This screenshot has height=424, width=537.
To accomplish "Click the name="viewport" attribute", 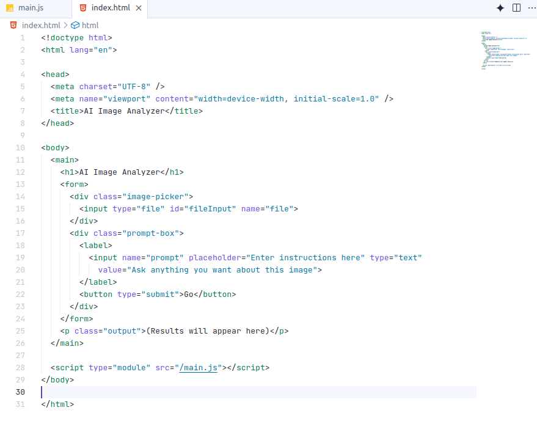I will click(x=115, y=99).
